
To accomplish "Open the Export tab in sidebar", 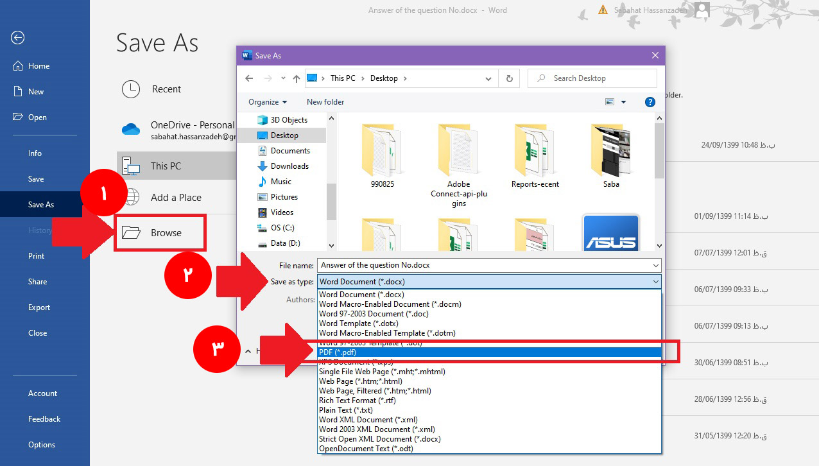I will point(39,307).
